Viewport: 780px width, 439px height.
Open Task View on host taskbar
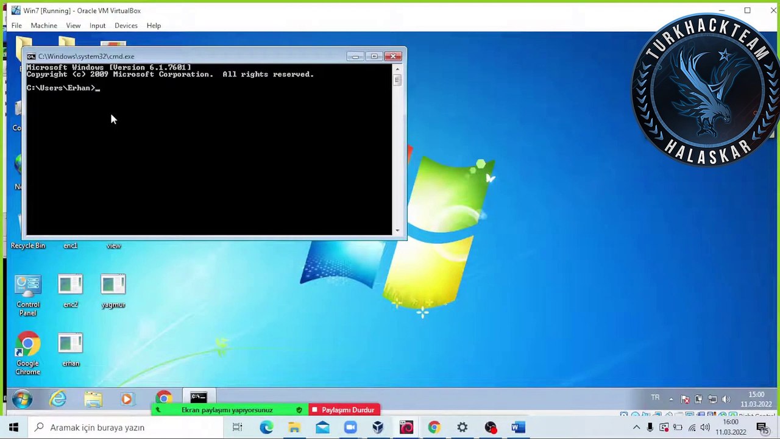point(238,427)
